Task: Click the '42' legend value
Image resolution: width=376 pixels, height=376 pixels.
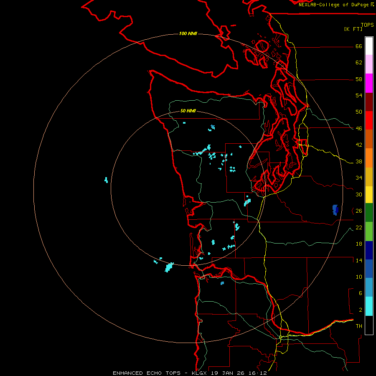Action: 359,145
